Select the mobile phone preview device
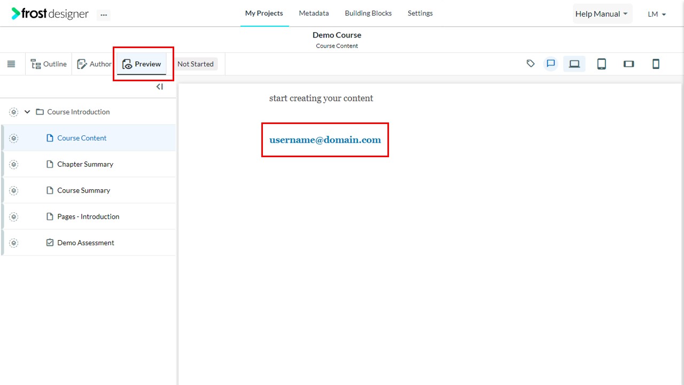Image resolution: width=684 pixels, height=385 pixels. [x=656, y=64]
